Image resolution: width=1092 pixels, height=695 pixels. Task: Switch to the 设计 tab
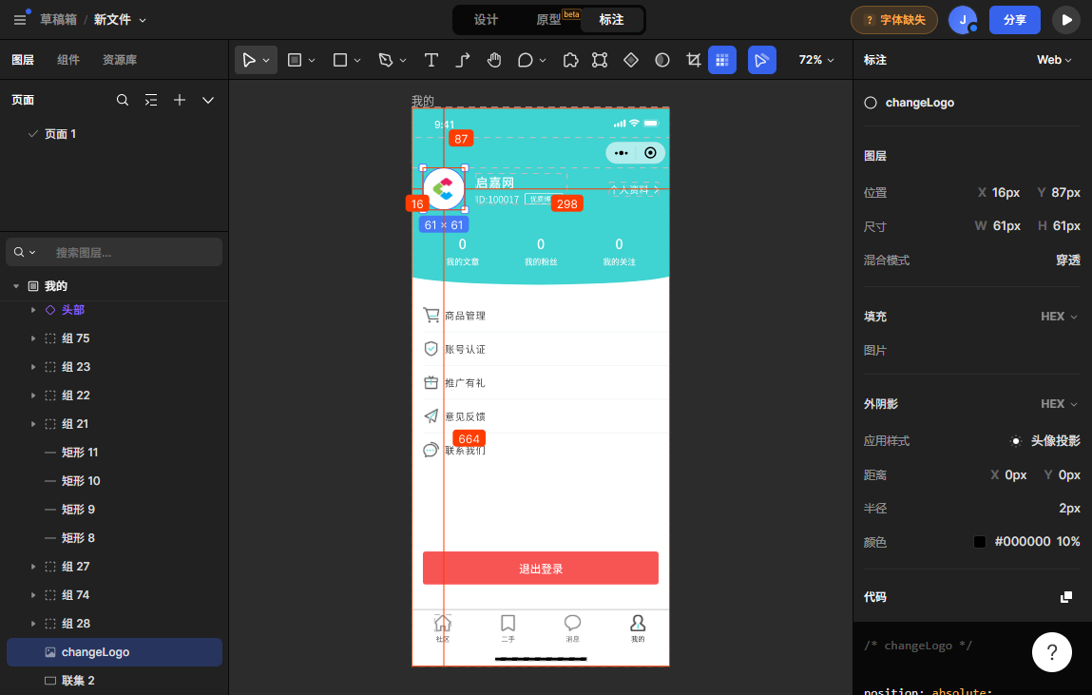[x=486, y=20]
